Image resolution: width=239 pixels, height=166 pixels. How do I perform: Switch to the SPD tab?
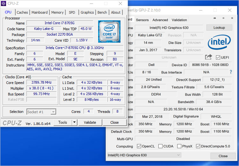[x=72, y=12]
